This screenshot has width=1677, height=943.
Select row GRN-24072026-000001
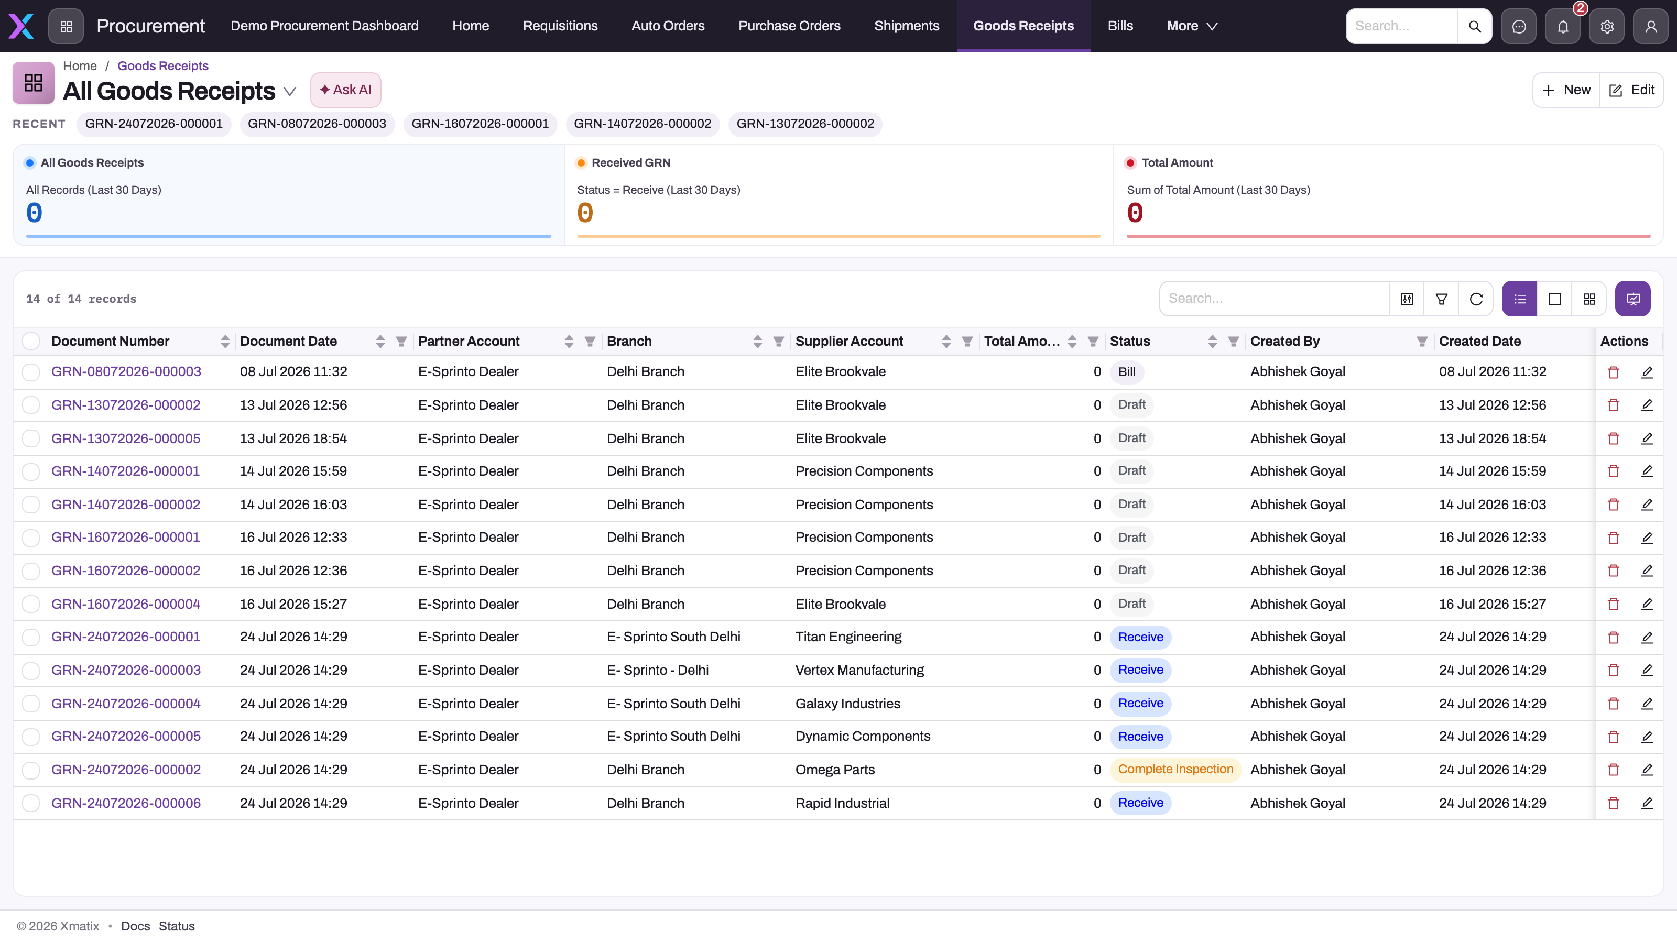tap(30, 637)
